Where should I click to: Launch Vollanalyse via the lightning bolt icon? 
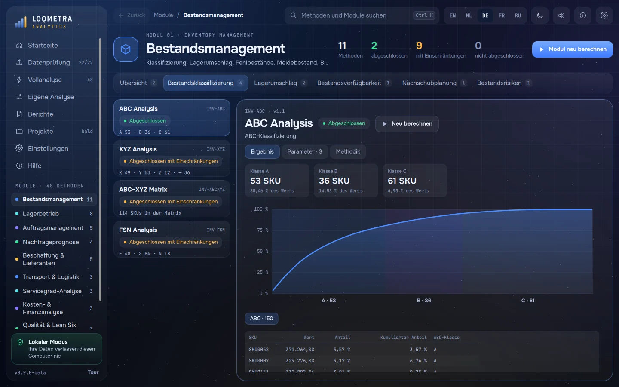19,80
